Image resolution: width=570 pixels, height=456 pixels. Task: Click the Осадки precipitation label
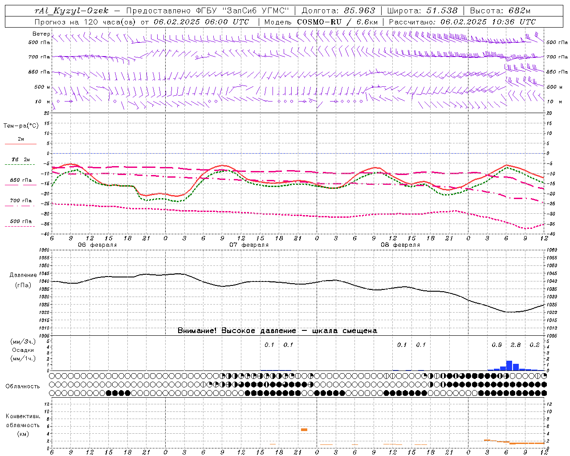tap(23, 350)
